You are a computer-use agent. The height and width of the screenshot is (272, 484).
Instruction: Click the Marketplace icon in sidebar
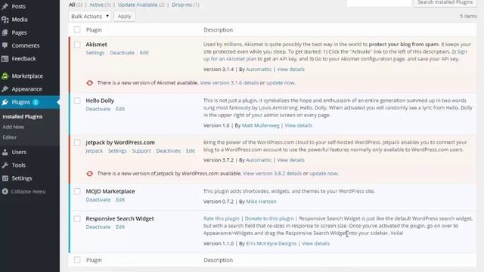[5, 76]
